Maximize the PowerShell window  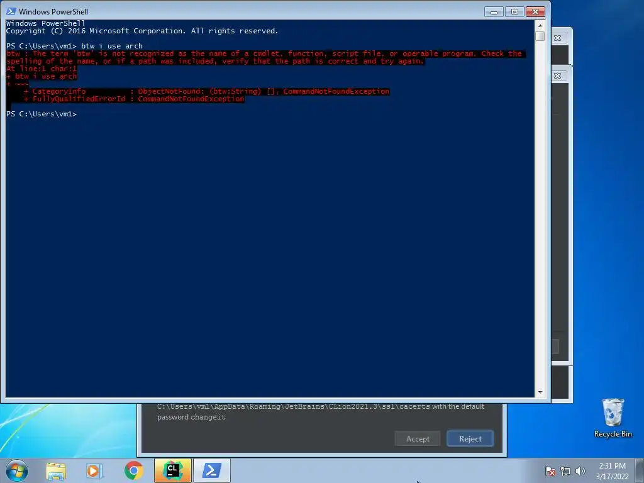[514, 12]
